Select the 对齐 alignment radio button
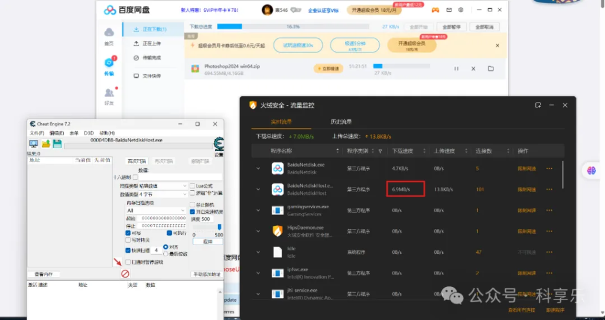Screen dimensions: 605x320 (x=165, y=247)
